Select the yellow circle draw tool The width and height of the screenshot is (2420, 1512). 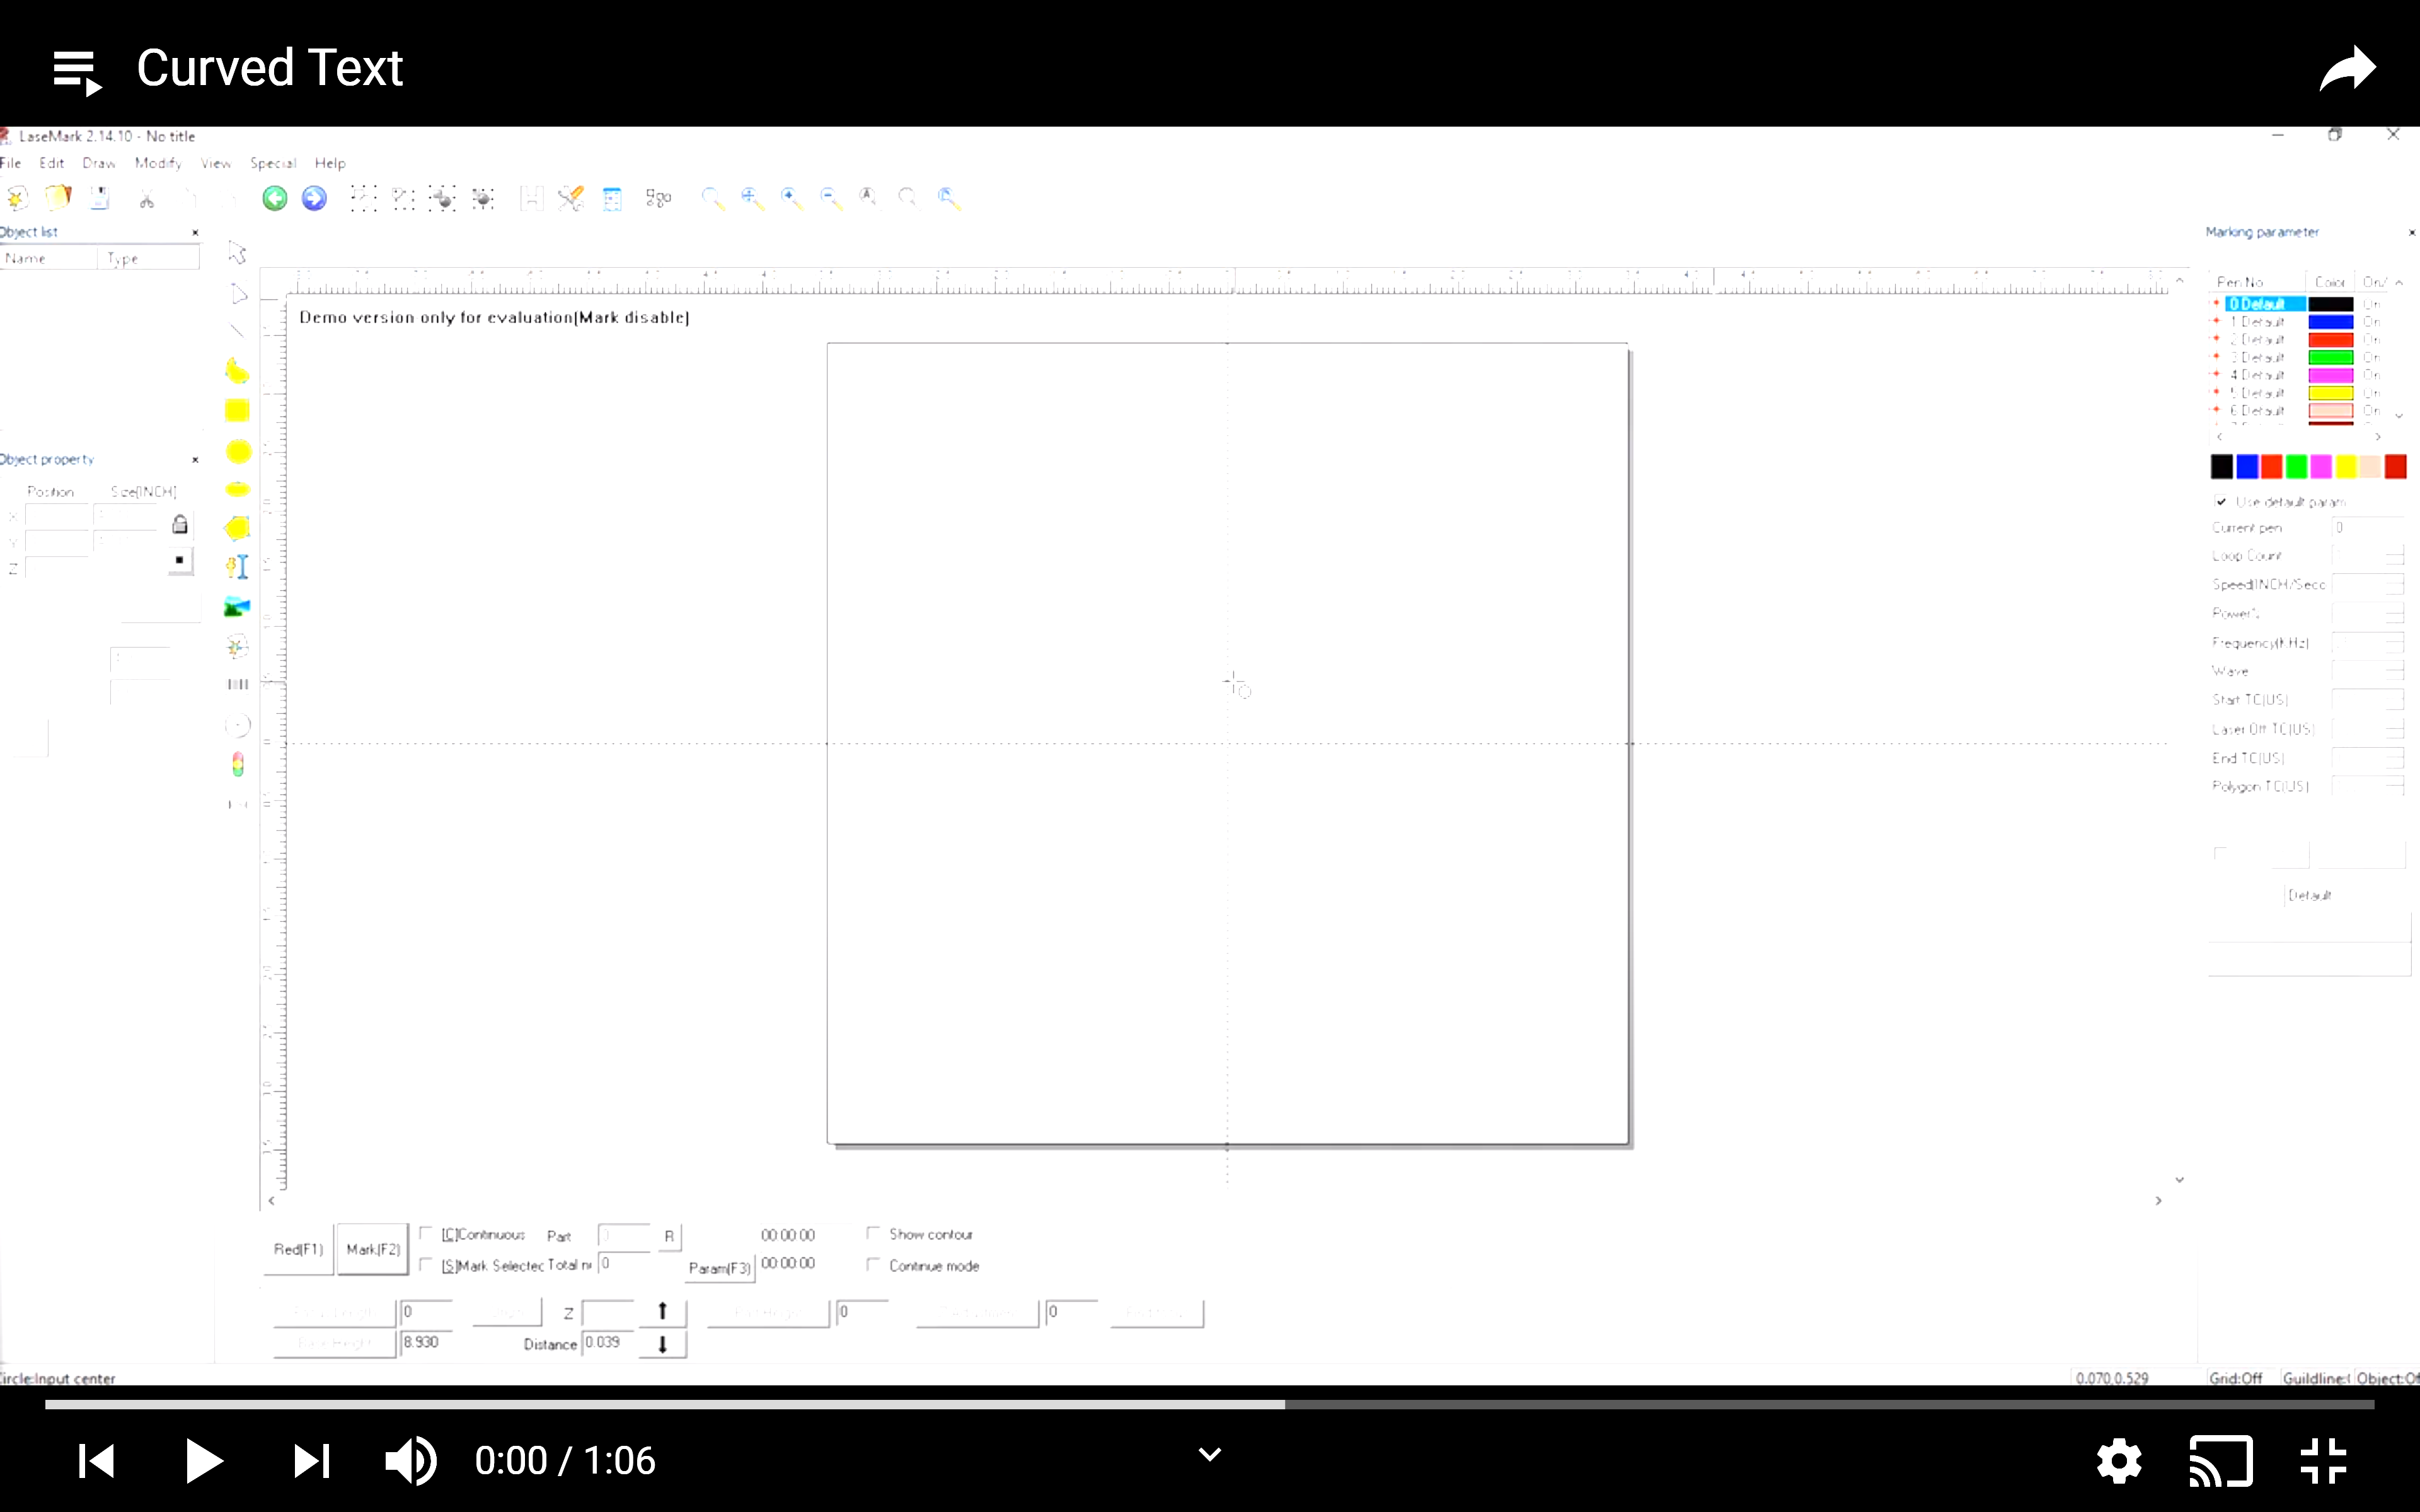[x=238, y=452]
